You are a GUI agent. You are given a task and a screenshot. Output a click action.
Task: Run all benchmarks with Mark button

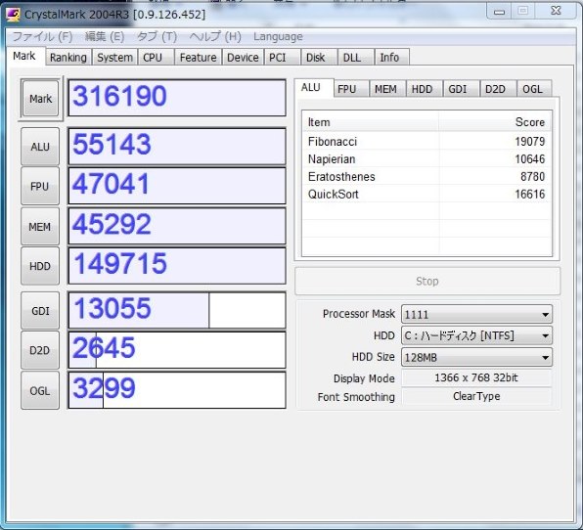point(40,99)
